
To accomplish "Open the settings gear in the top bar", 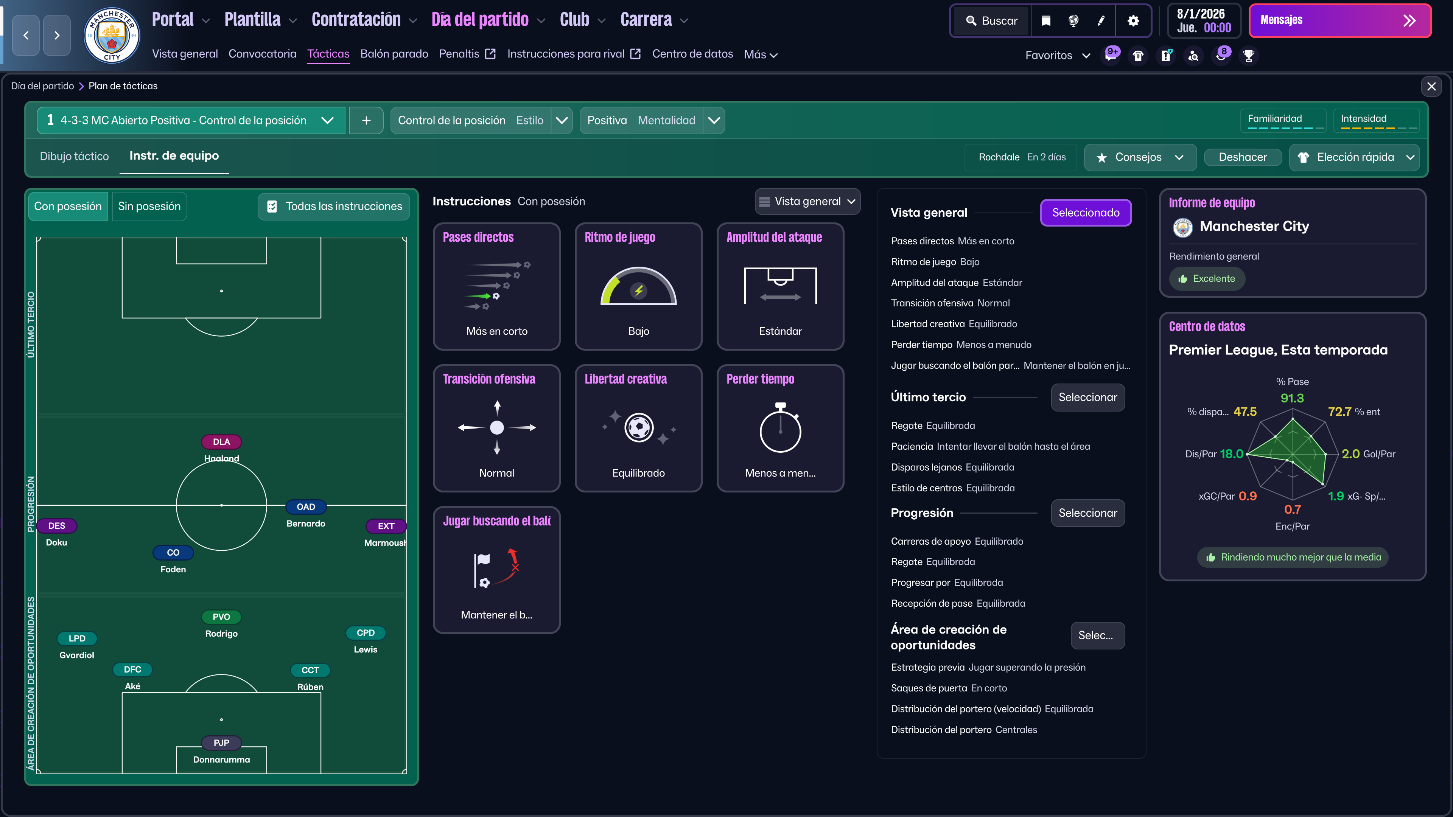I will [x=1133, y=21].
